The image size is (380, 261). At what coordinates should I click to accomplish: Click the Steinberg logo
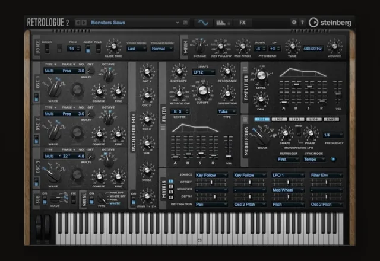[x=330, y=23]
